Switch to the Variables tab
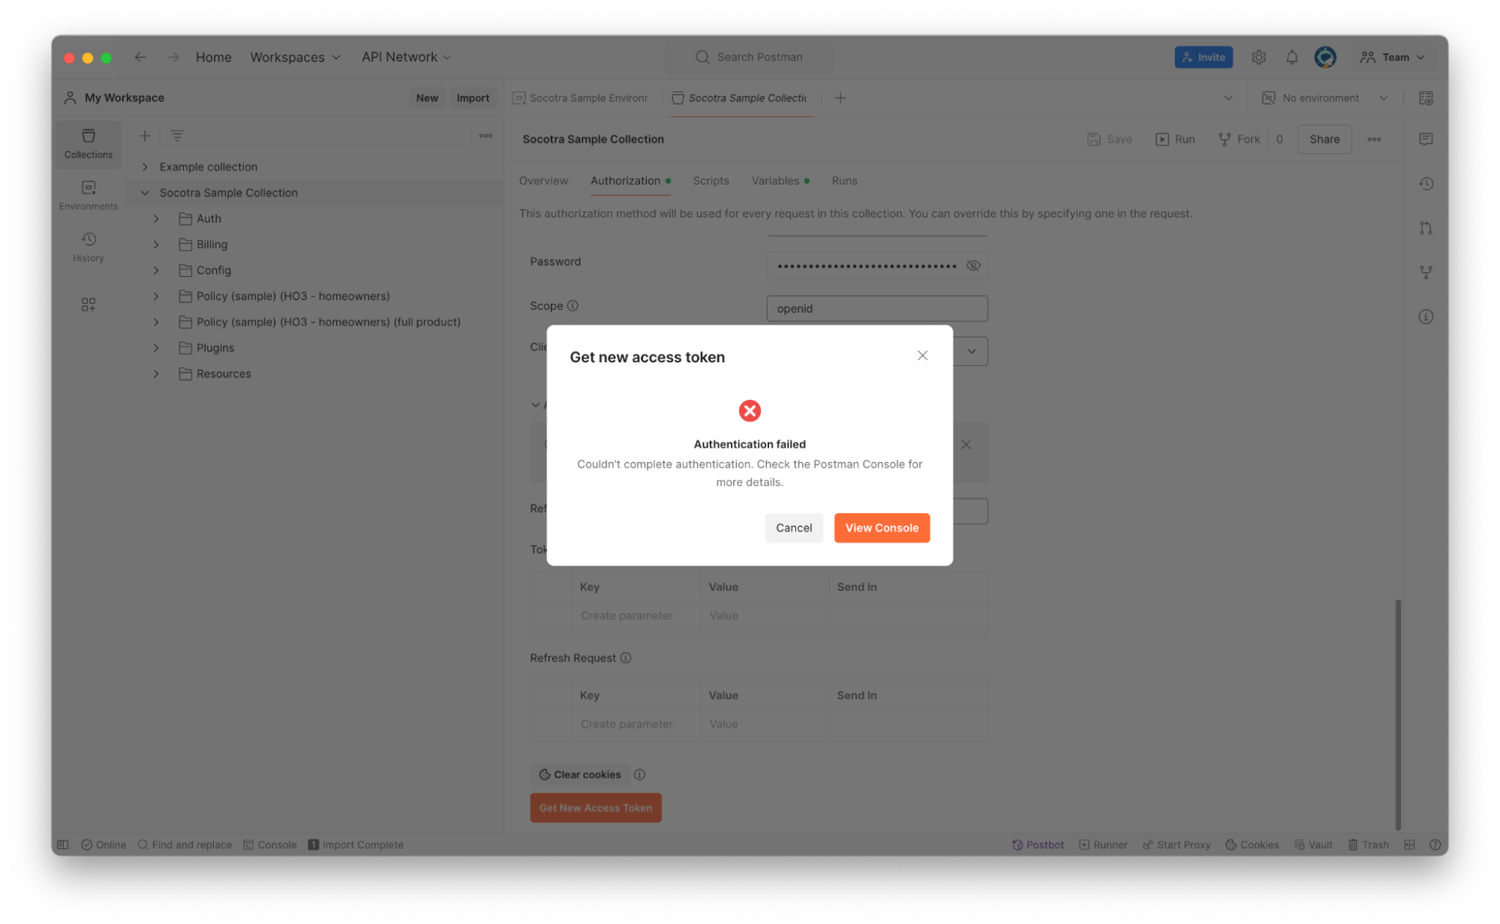This screenshot has width=1500, height=924. (x=775, y=181)
